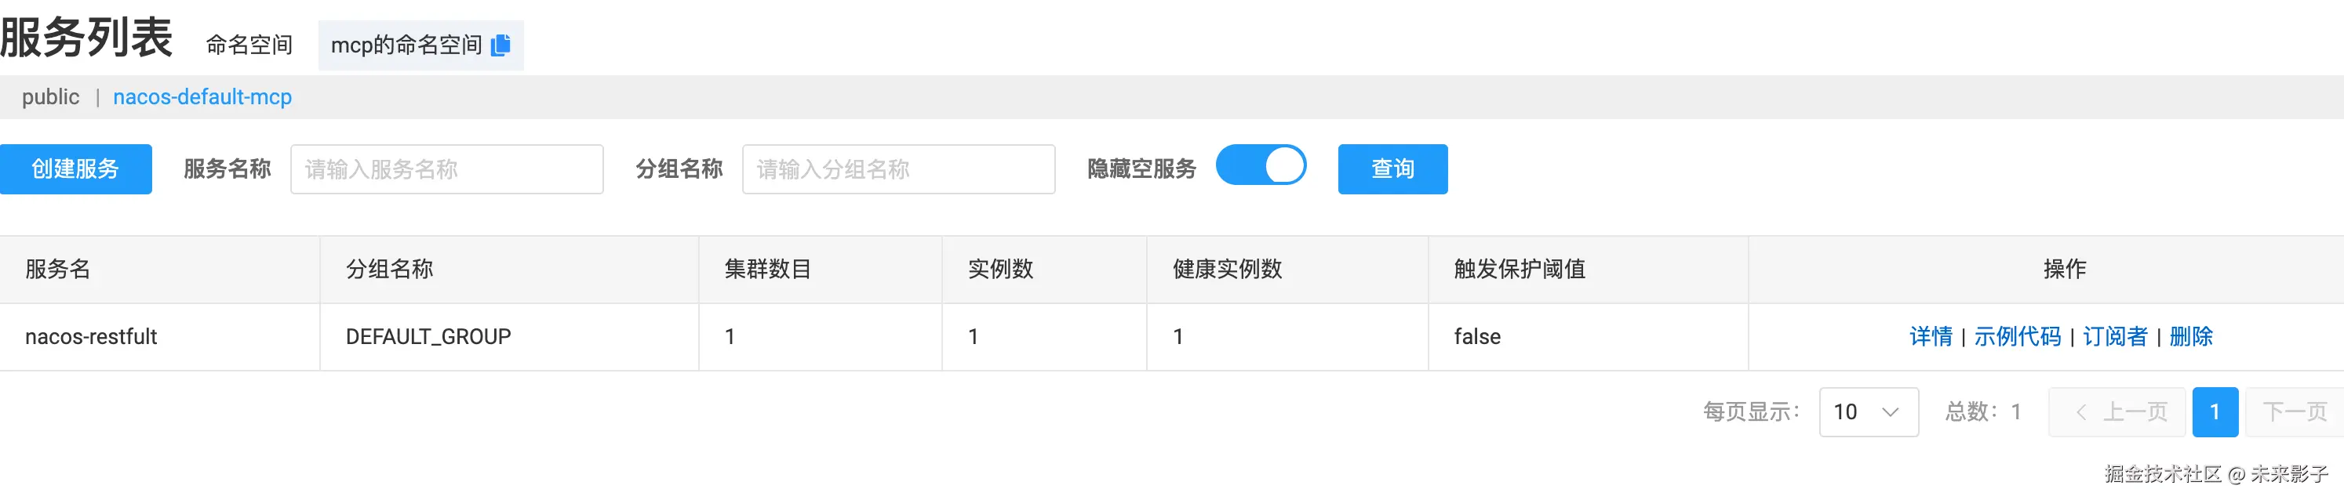This screenshot has height=500, width=2344.
Task: Toggle the 隐藏空服务 switch
Action: point(1261,166)
